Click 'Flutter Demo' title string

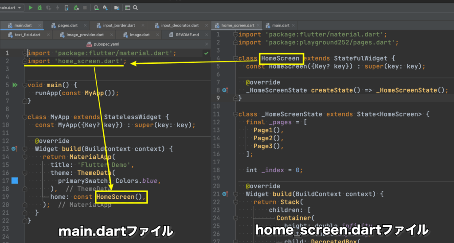click(x=104, y=165)
